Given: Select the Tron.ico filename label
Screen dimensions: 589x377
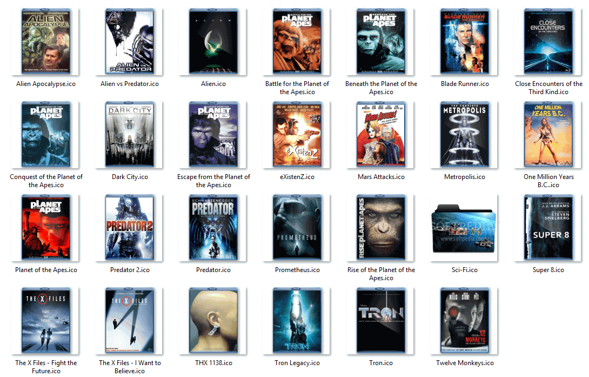Looking at the screenshot, I should coord(381,363).
